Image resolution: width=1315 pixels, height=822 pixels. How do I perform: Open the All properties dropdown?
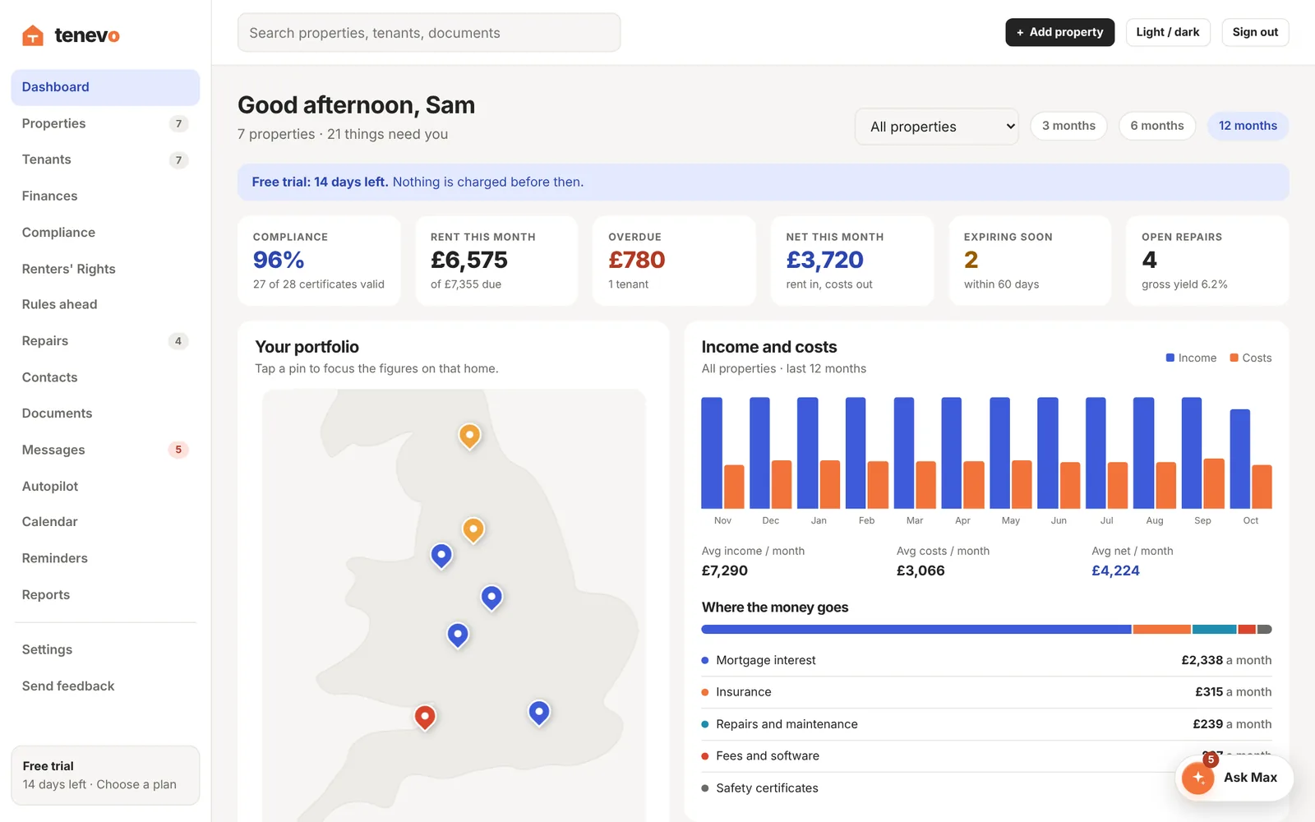pyautogui.click(x=937, y=127)
